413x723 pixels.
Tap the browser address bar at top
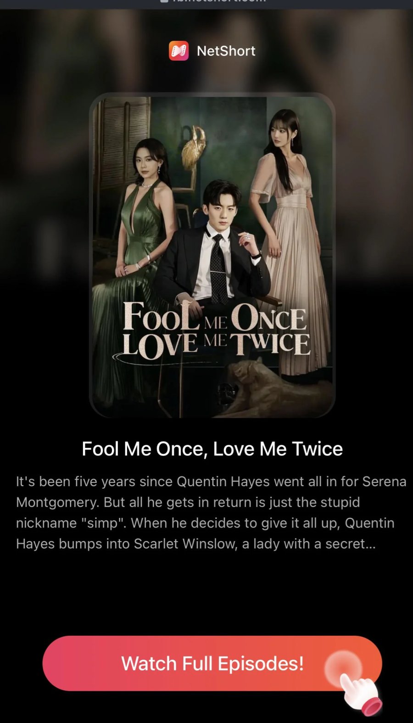tap(206, 4)
